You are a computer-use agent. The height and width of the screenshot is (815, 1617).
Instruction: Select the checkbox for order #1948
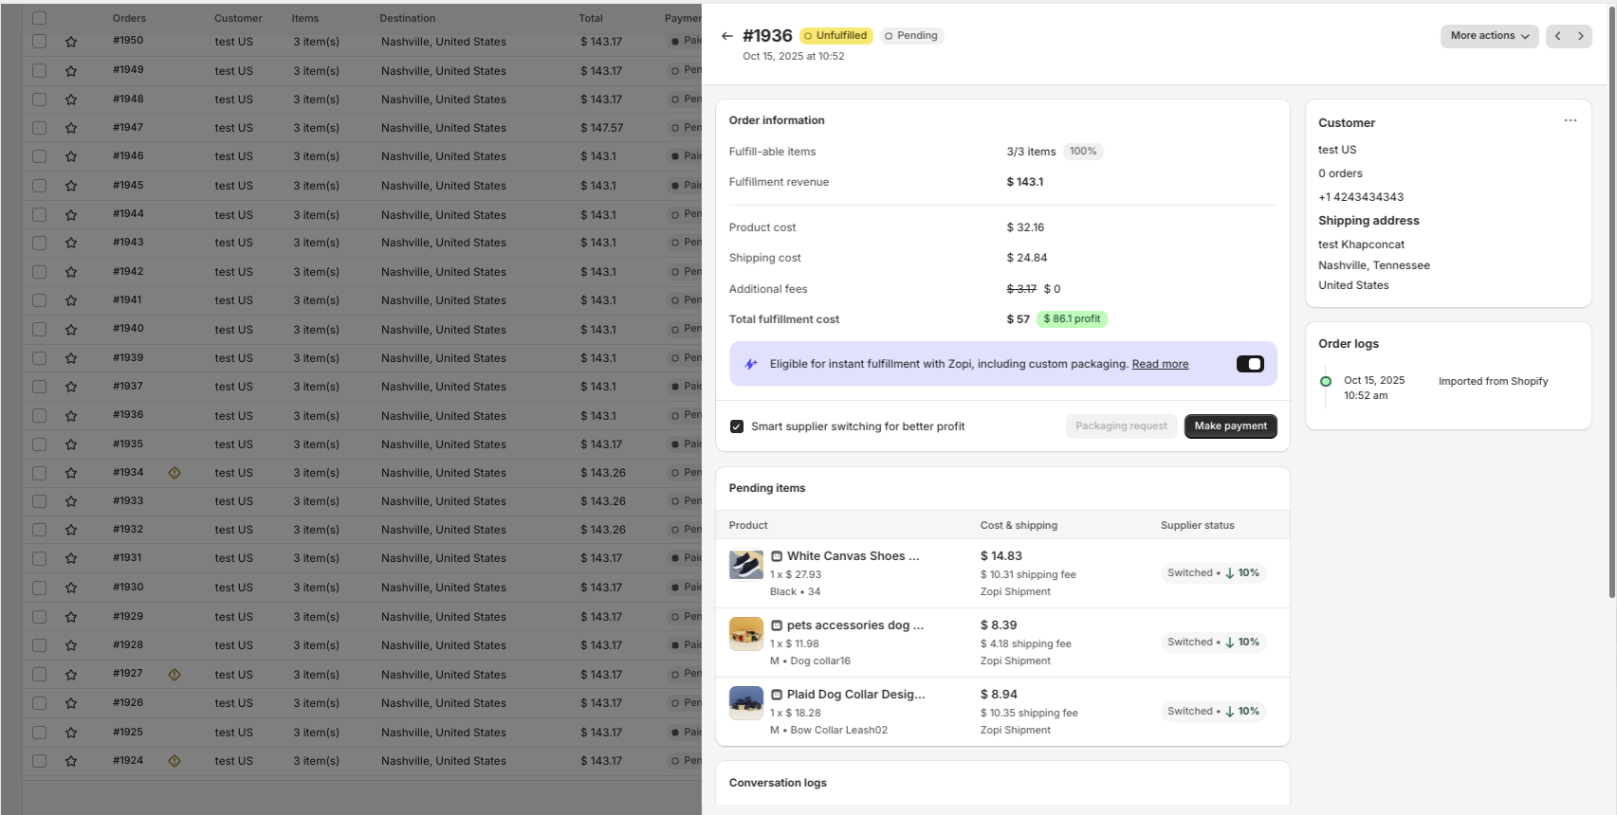click(39, 99)
